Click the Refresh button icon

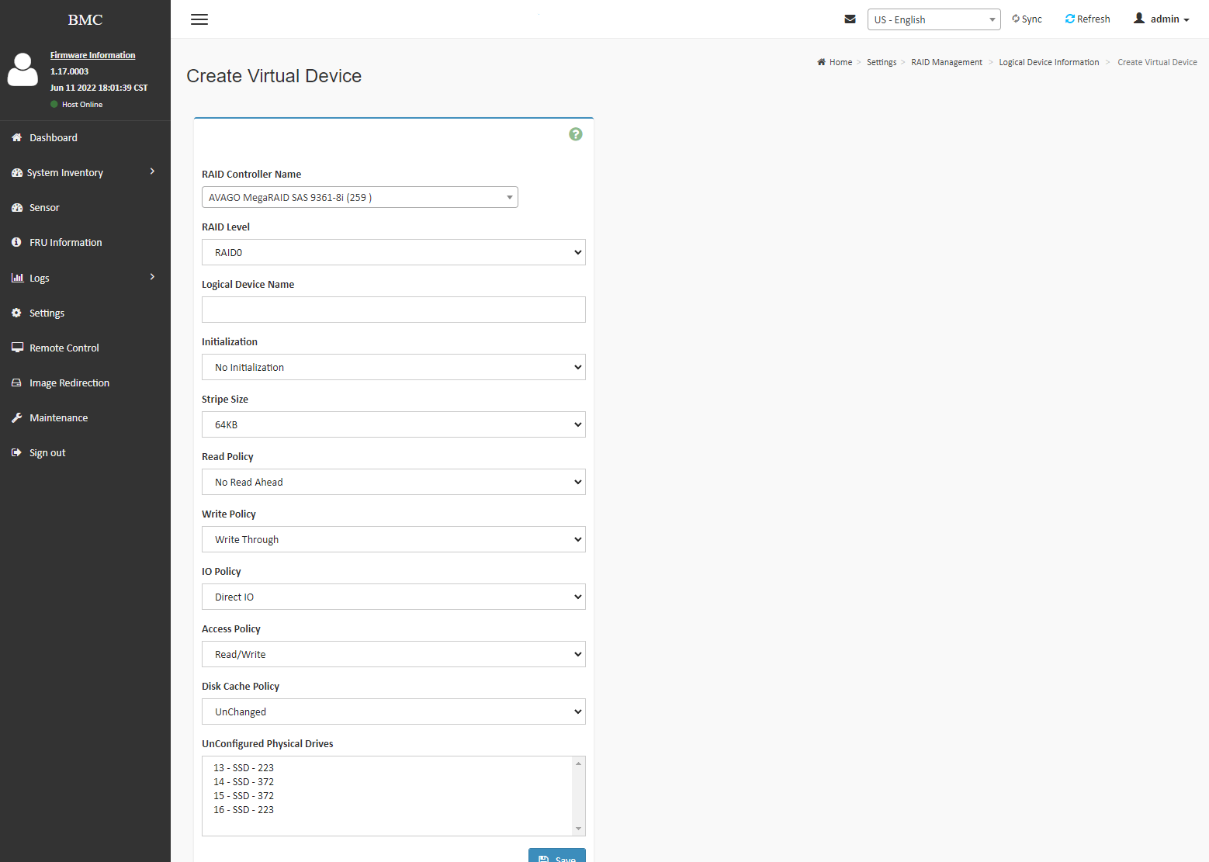[1070, 19]
